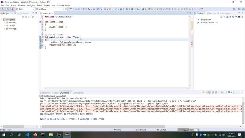Viewport: 245px width, 138px height.
Task: Select main(int, char**) in the Outline
Action: click(x=207, y=23)
